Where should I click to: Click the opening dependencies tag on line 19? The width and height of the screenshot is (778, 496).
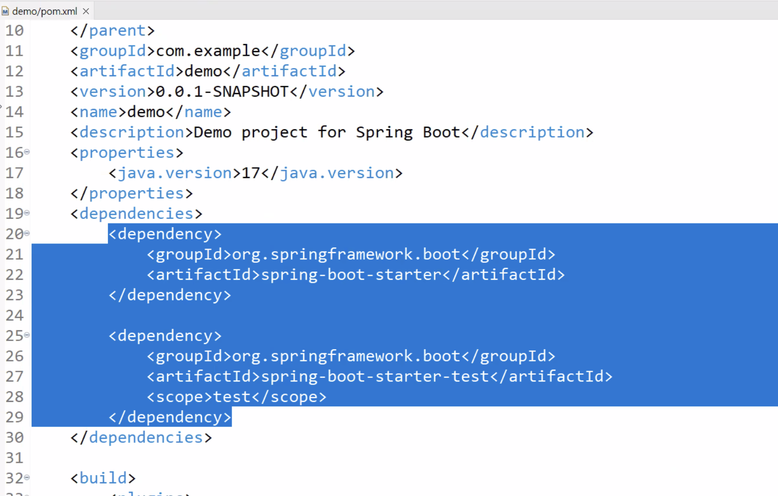(x=136, y=214)
